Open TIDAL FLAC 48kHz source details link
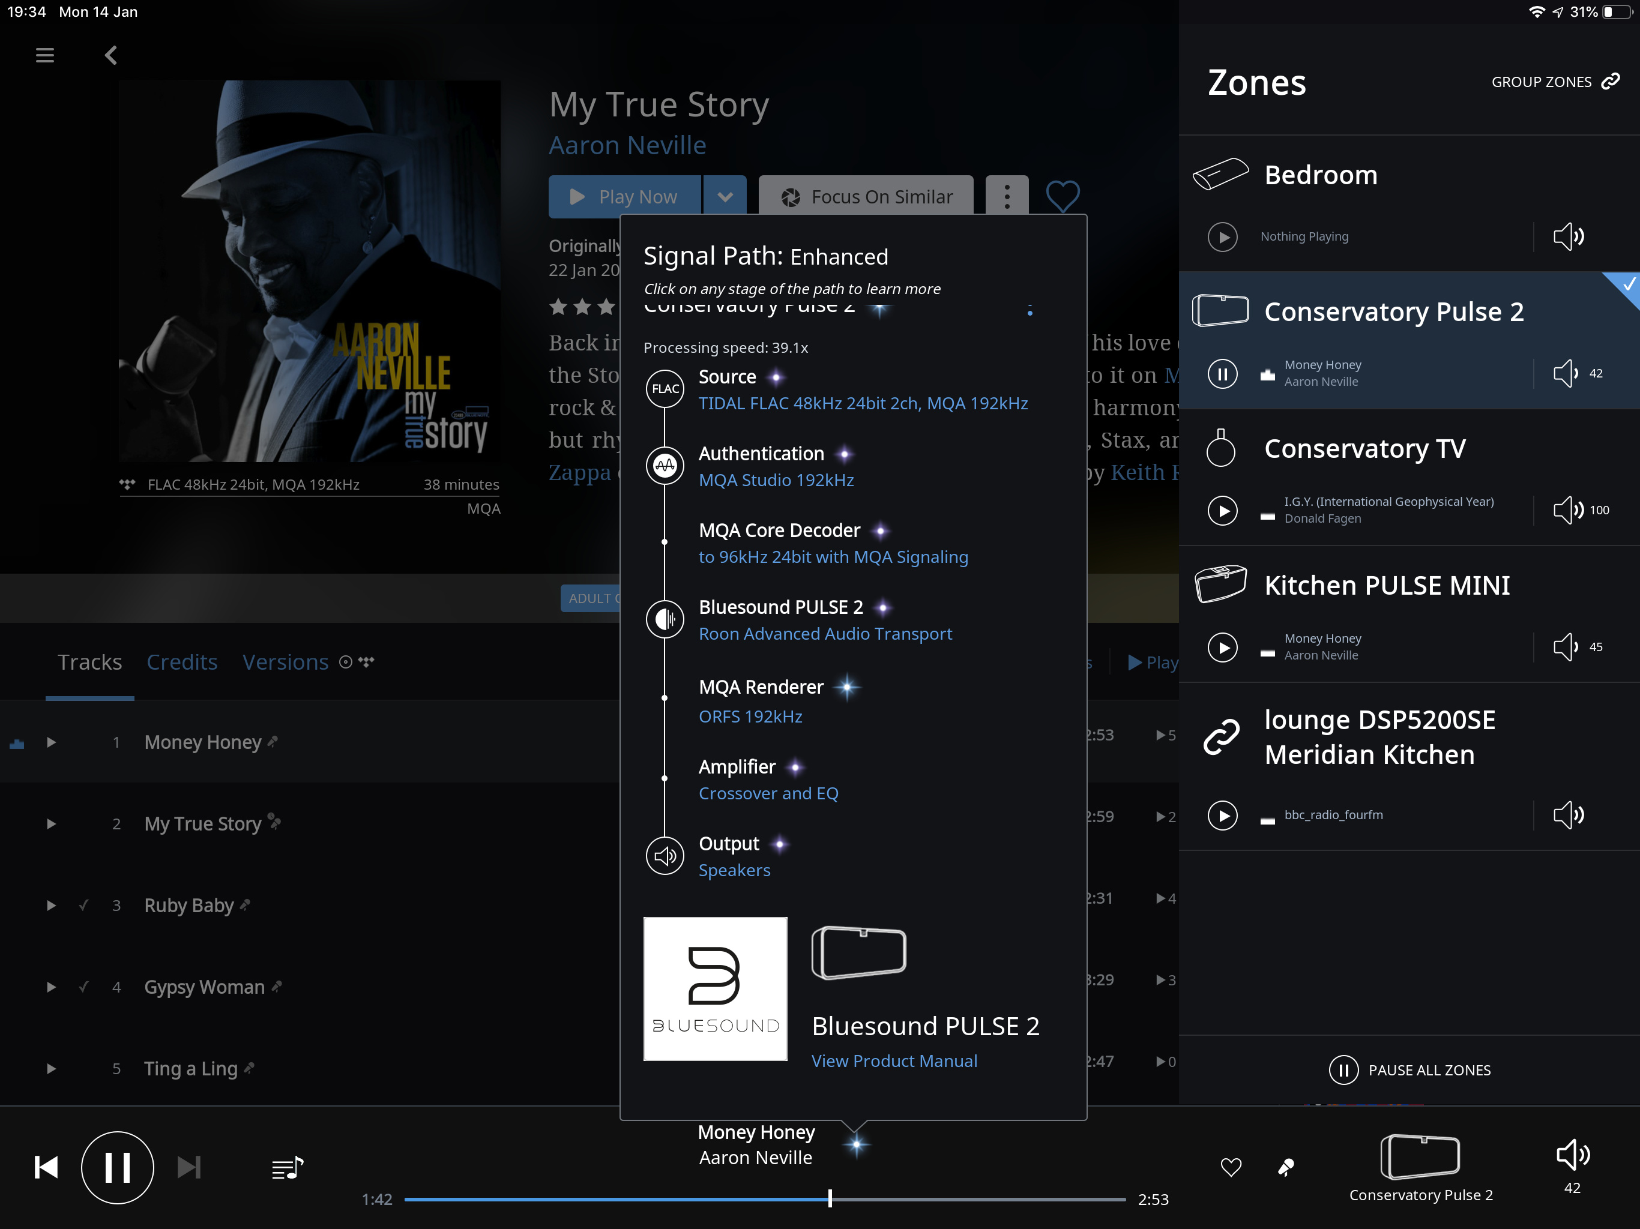1640x1229 pixels. click(x=863, y=403)
